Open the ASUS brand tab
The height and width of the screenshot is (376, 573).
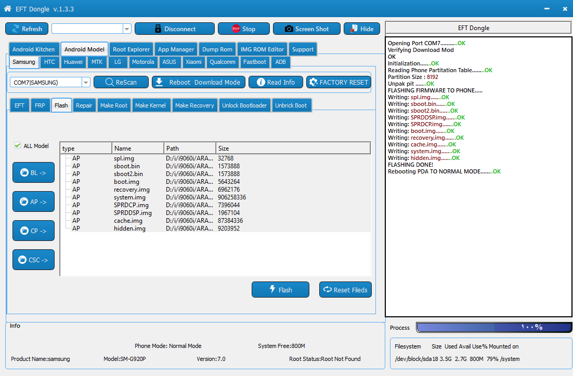coord(170,62)
